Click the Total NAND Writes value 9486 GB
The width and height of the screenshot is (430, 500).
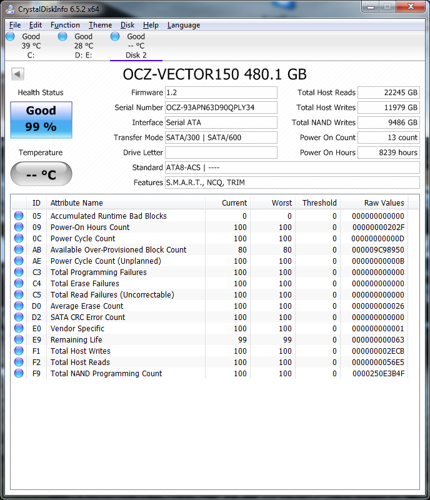tap(389, 122)
